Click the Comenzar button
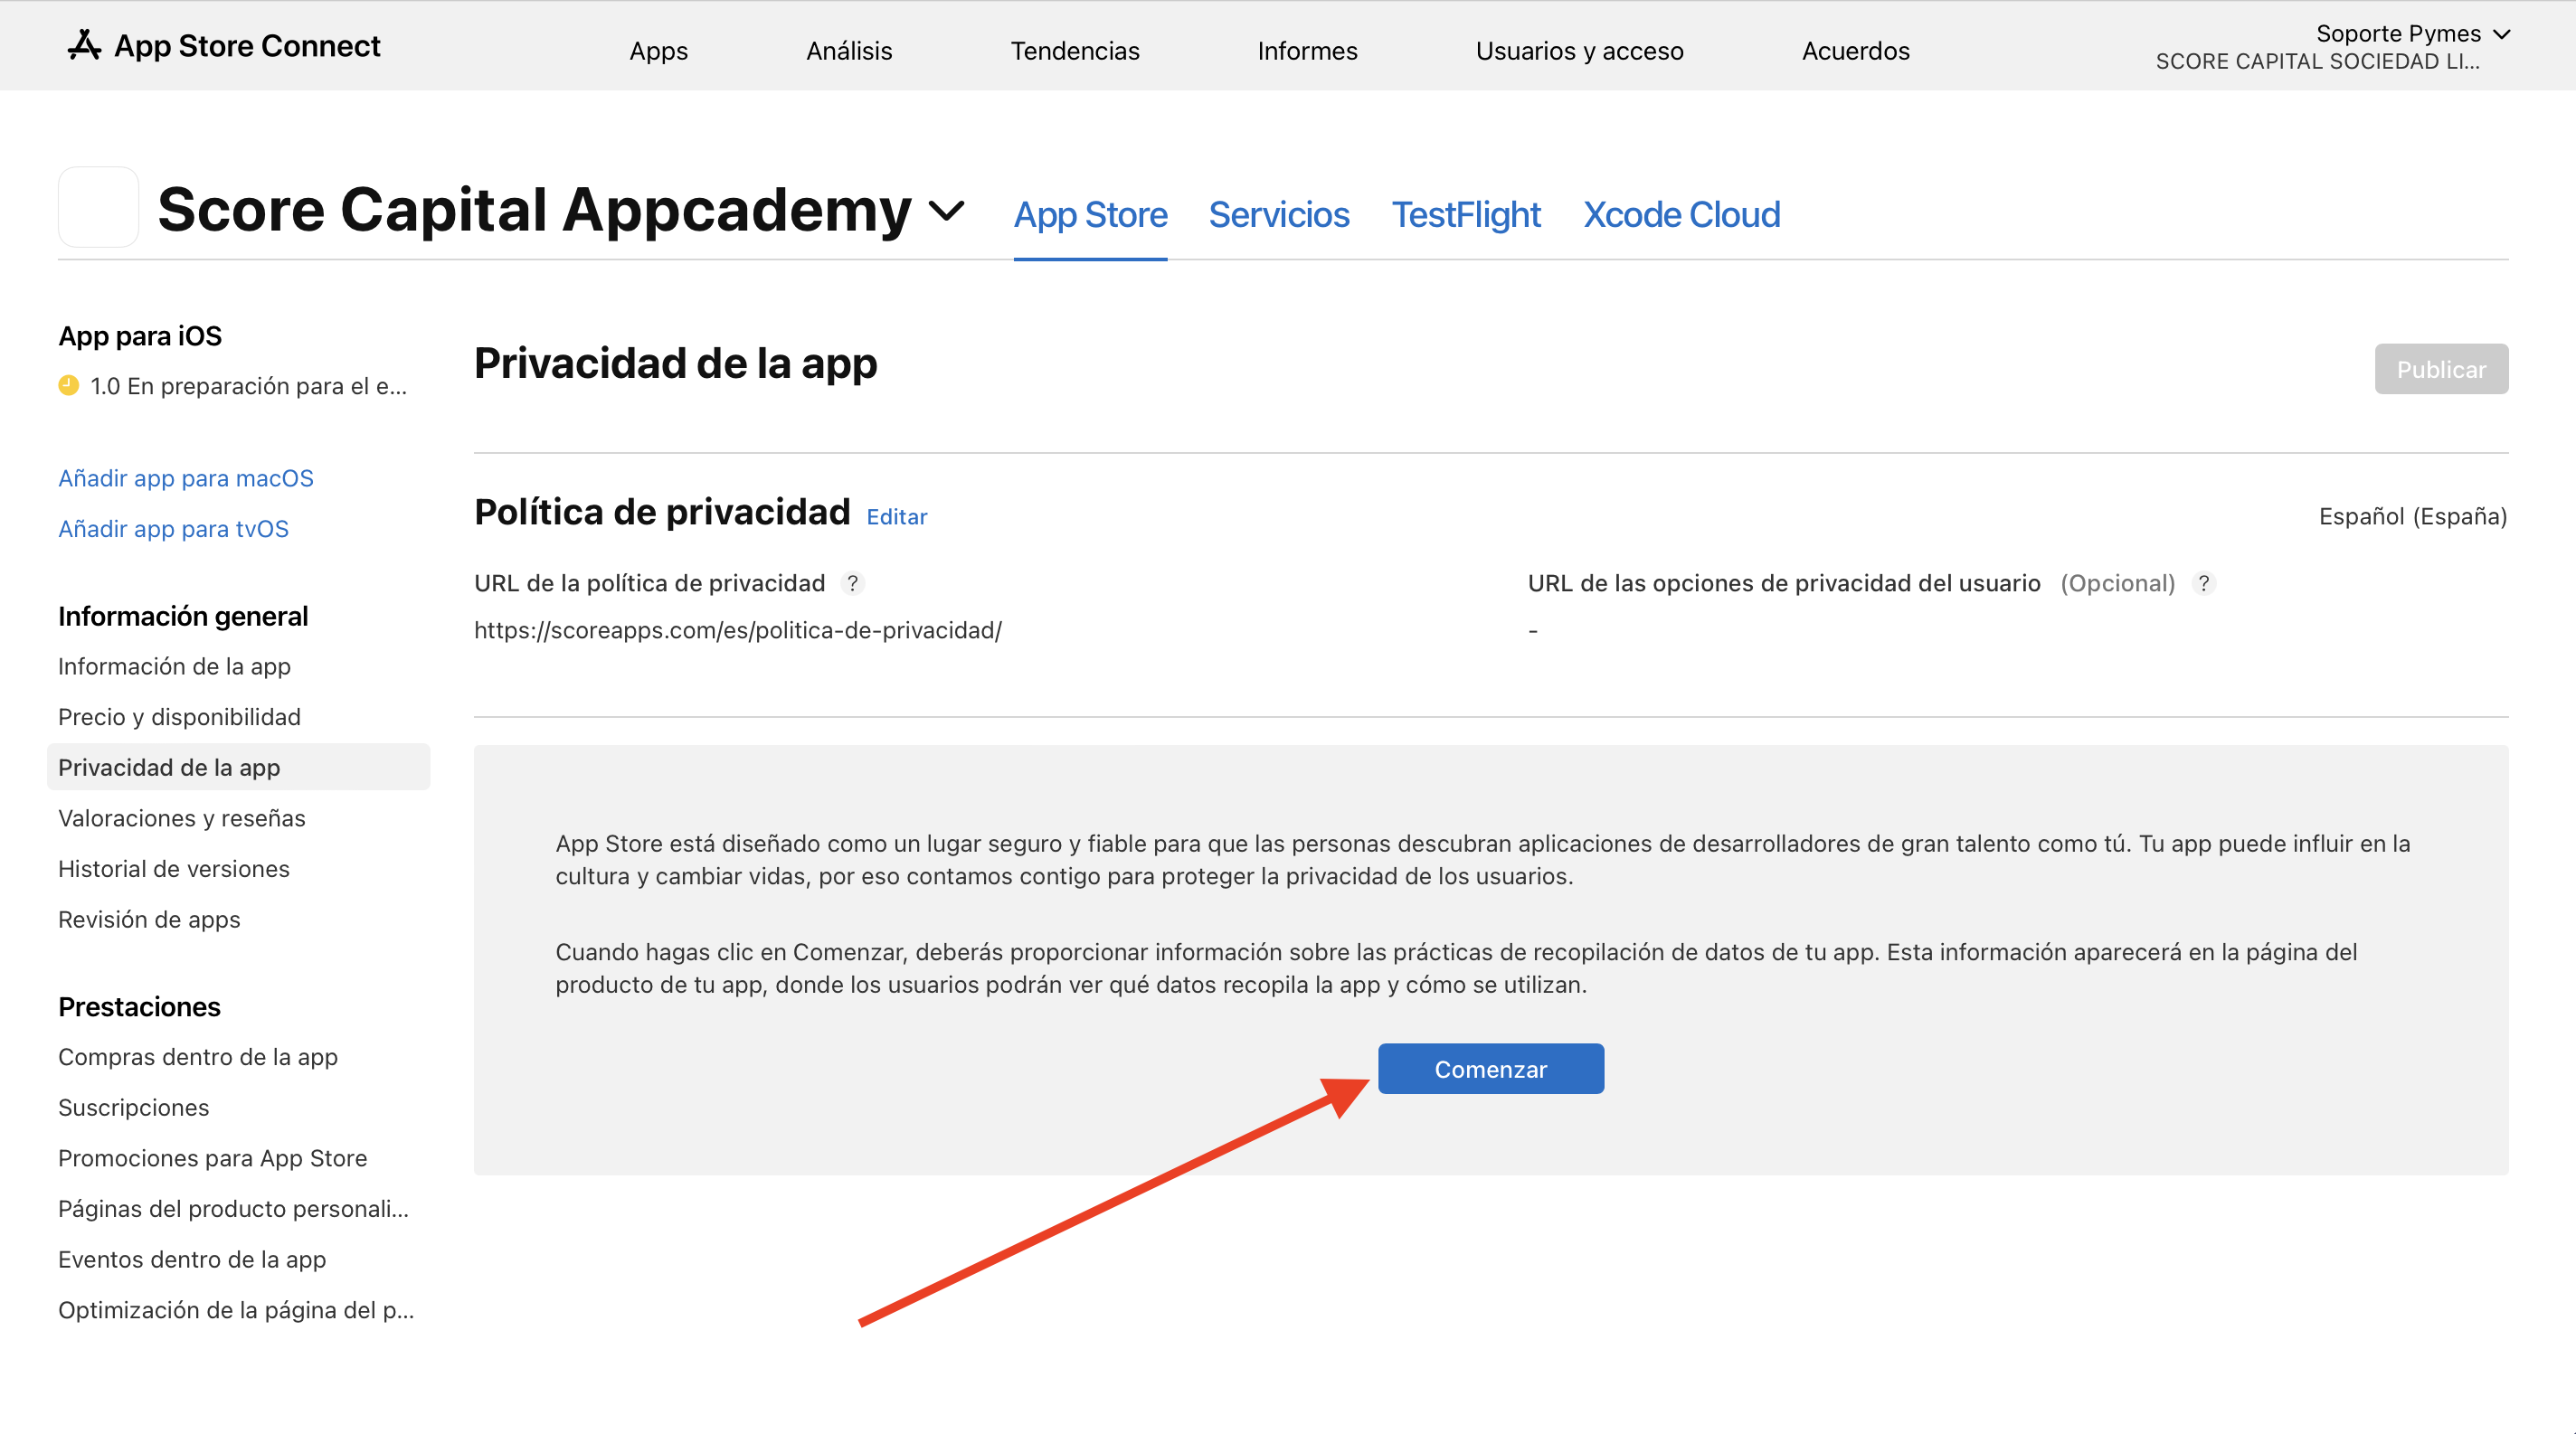 click(x=1490, y=1068)
